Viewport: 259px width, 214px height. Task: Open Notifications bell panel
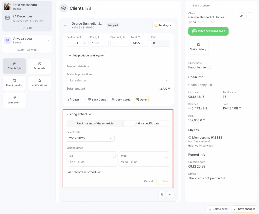tap(39, 83)
